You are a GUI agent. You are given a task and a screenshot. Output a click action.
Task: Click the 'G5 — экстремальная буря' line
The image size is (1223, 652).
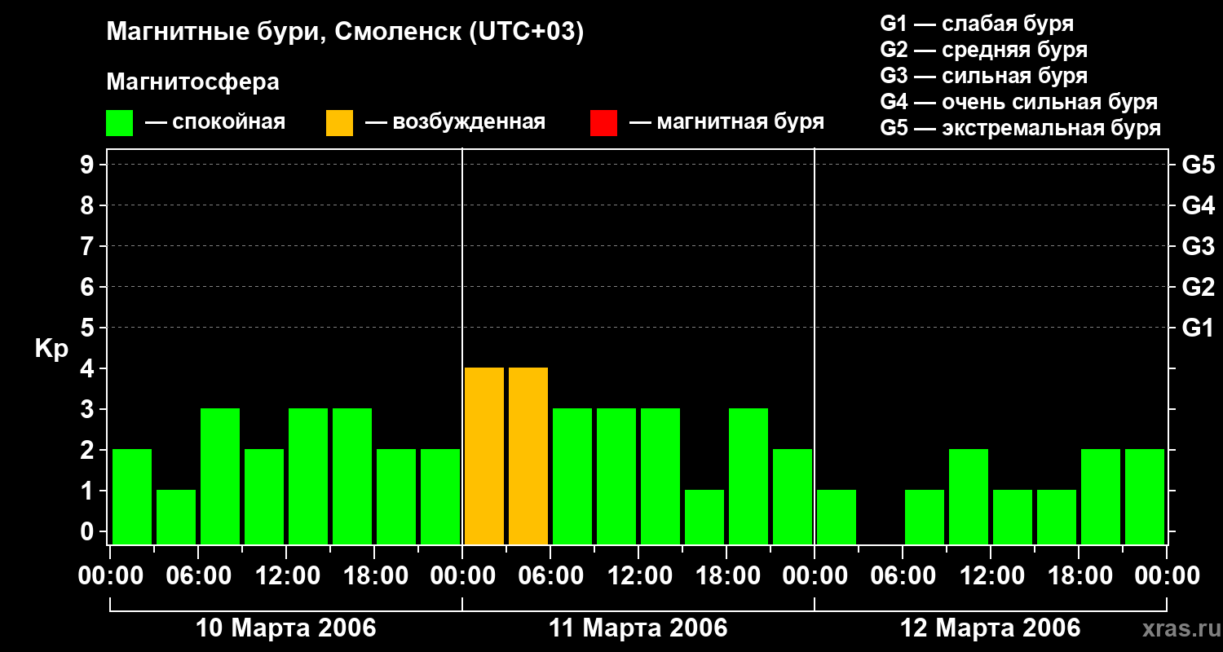point(1020,129)
